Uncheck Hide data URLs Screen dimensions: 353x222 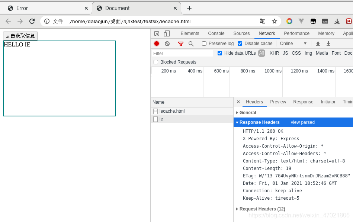220,53
